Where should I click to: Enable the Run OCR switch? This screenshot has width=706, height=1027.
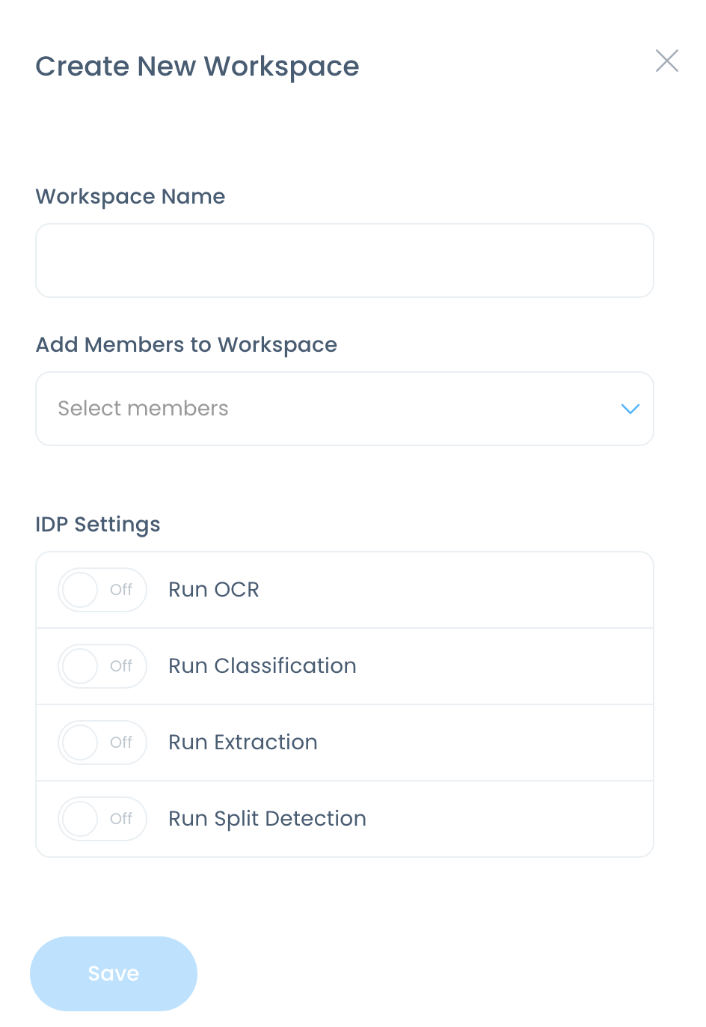pos(102,590)
